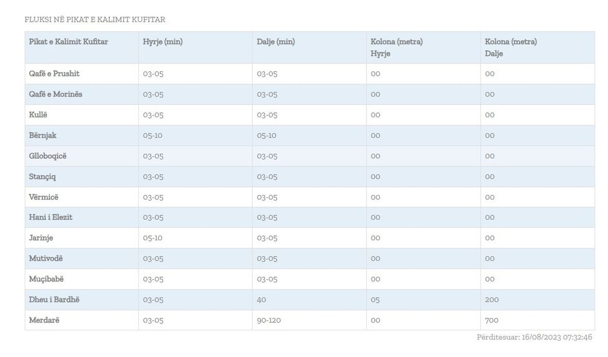Click the Dalje (min) column header

pos(276,42)
